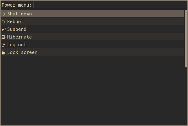
Task: Click the scrollbar track below the handle
Action: point(186,96)
